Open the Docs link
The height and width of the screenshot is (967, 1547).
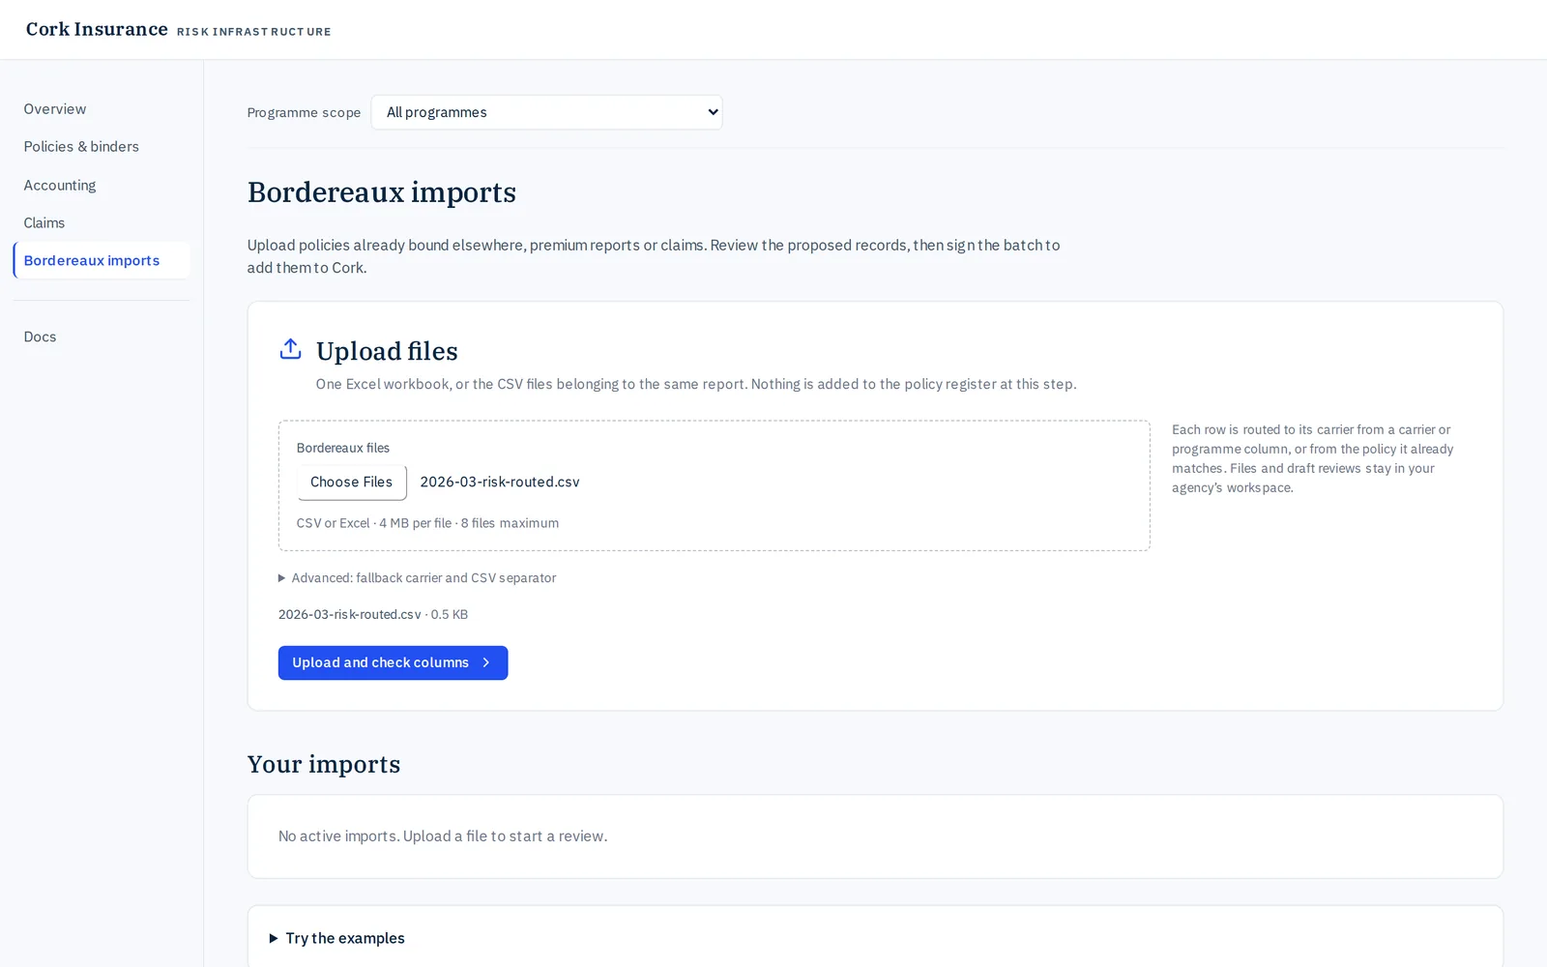coord(40,337)
